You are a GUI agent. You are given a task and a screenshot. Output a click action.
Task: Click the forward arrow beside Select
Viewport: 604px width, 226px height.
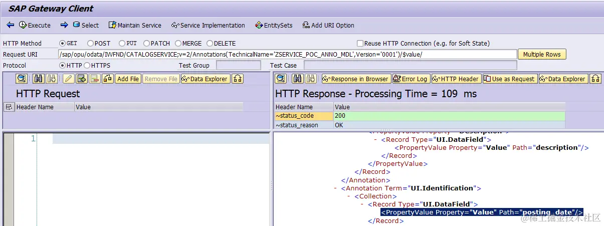point(64,25)
